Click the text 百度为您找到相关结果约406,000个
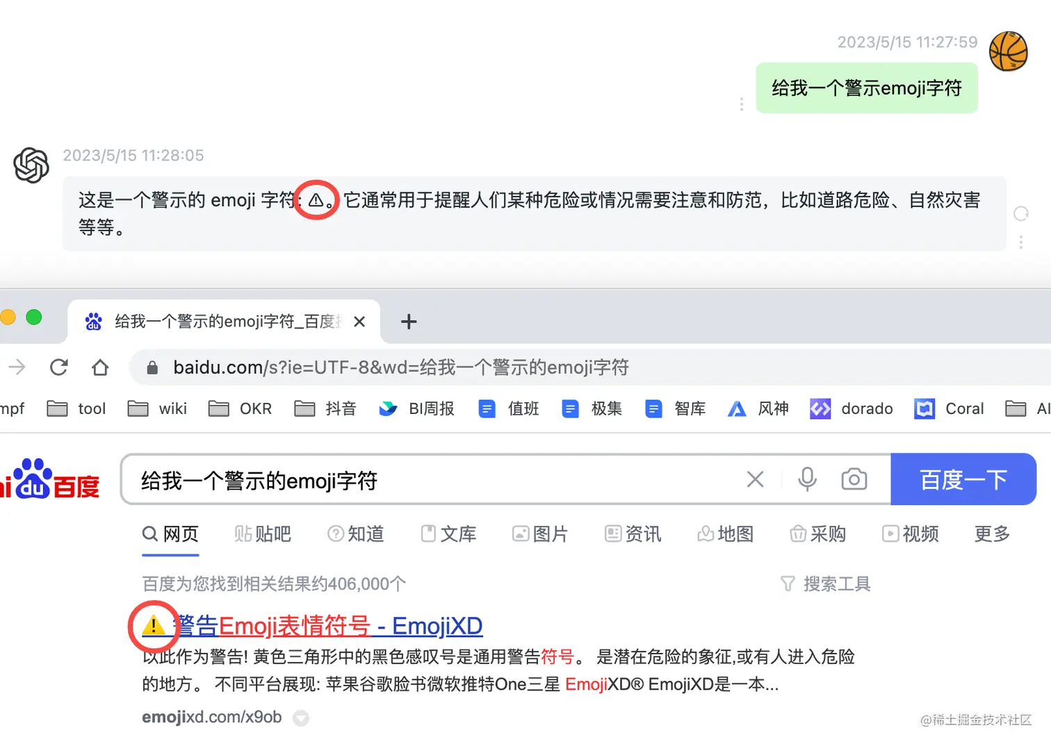The width and height of the screenshot is (1051, 746). [274, 584]
